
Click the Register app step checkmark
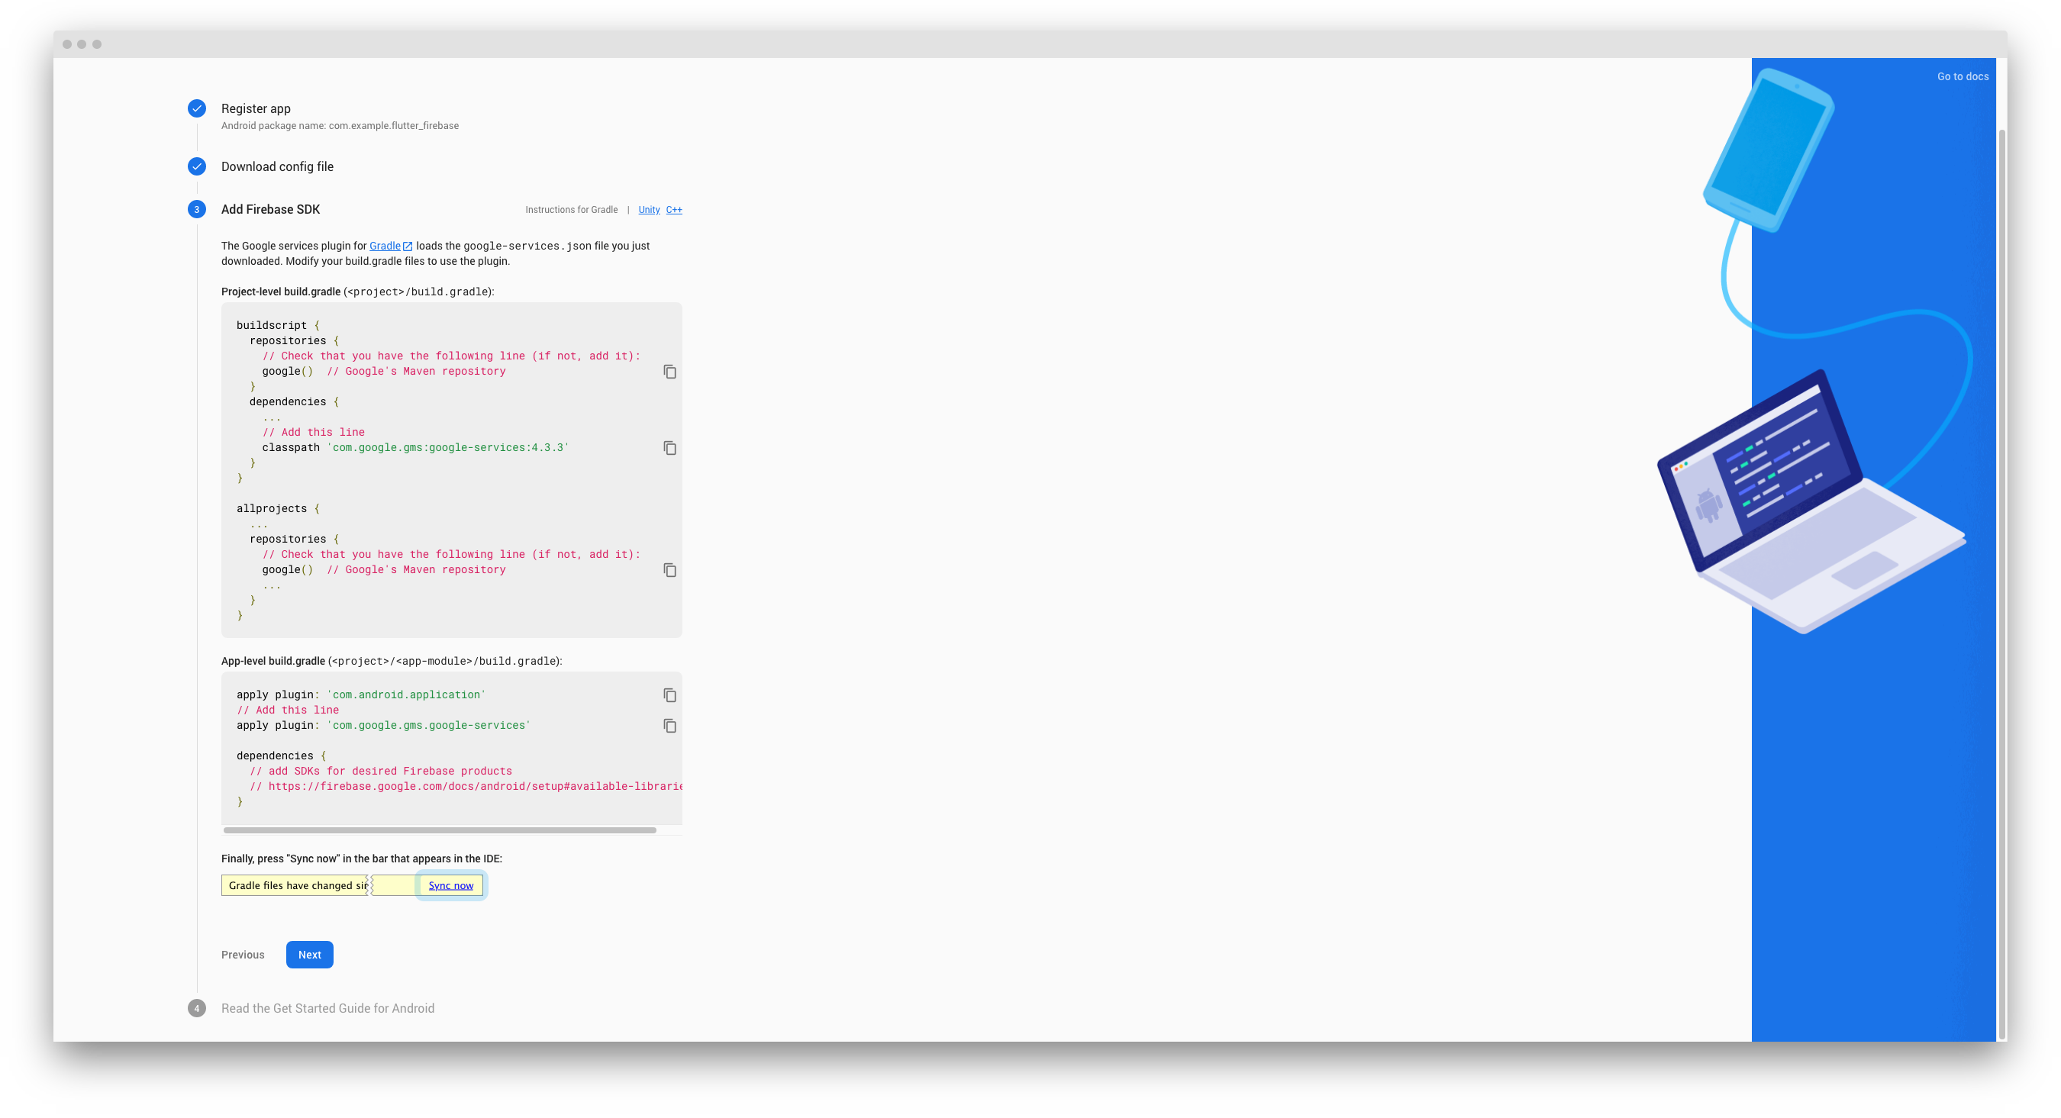tap(197, 108)
